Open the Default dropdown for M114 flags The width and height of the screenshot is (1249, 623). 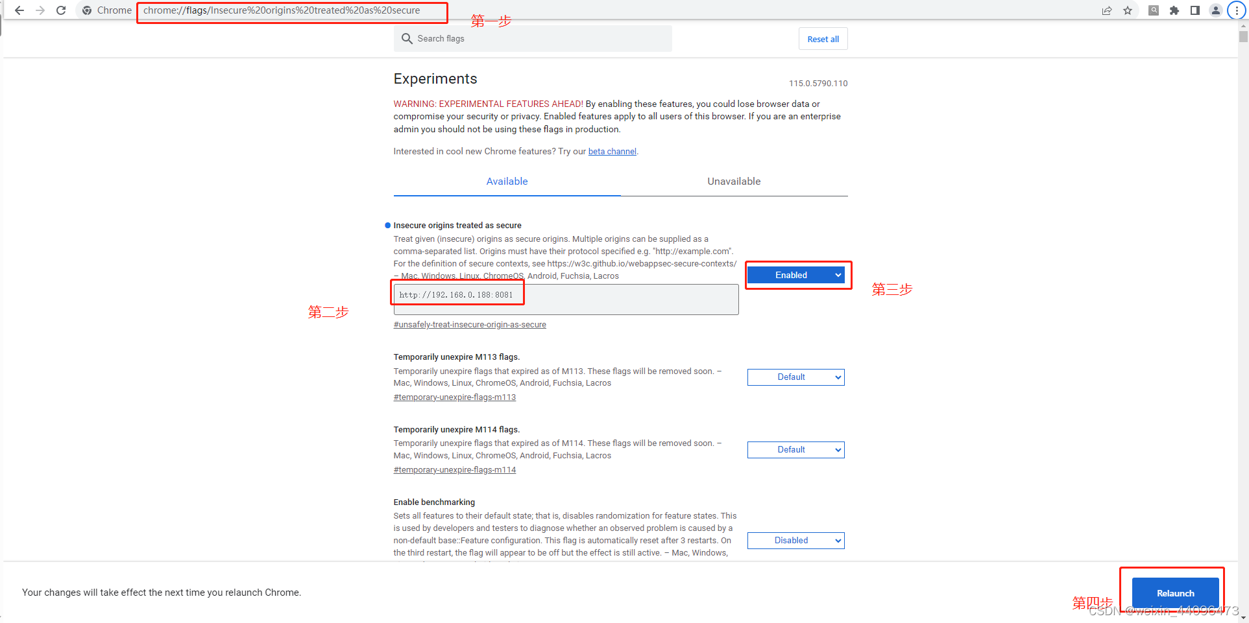(x=795, y=449)
